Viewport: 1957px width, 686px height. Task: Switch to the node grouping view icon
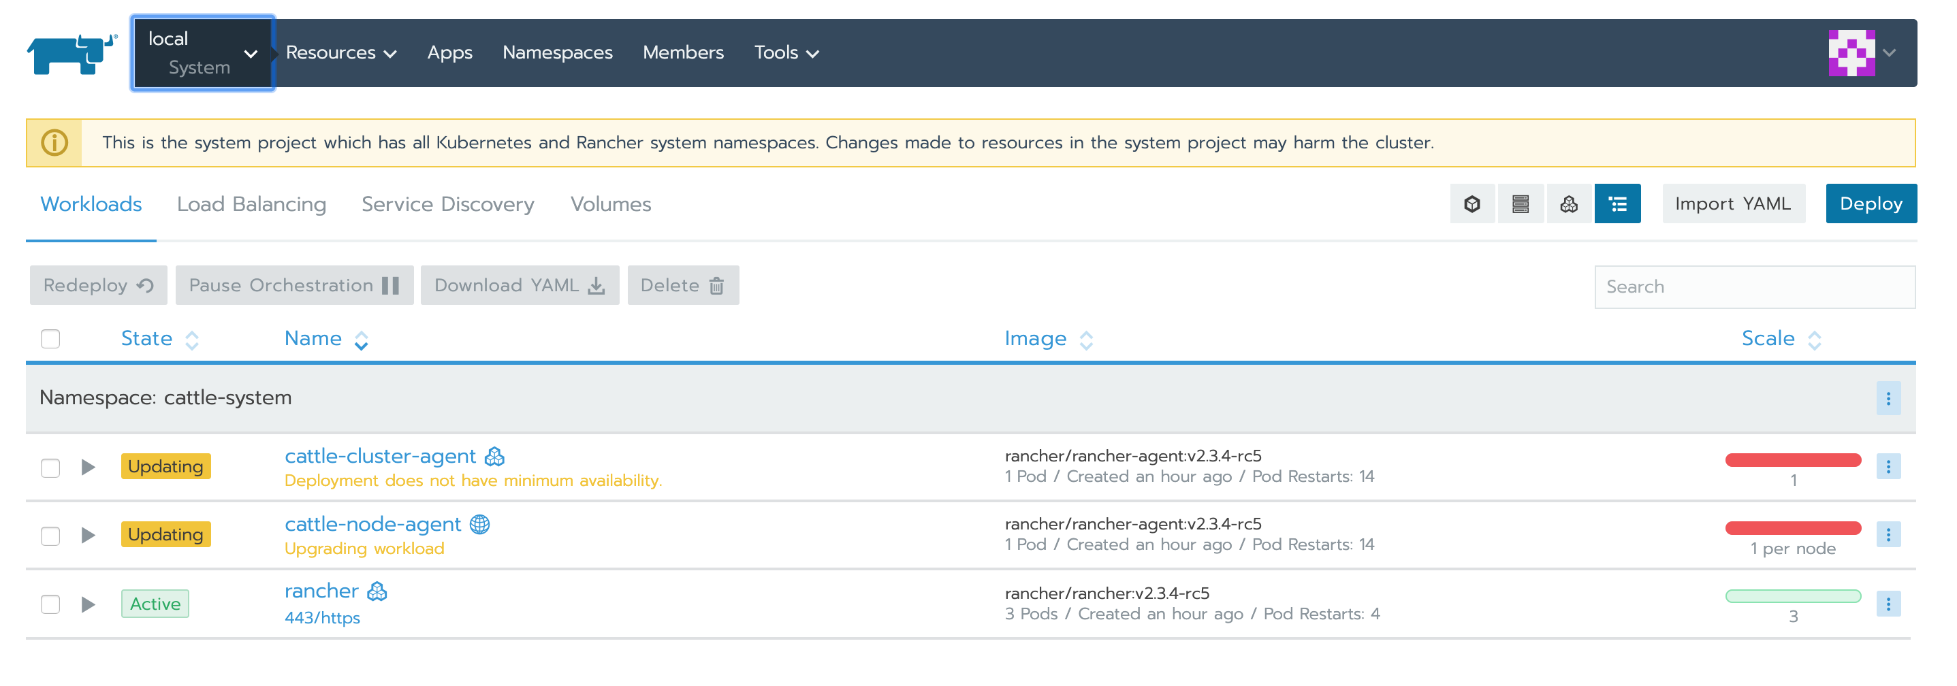pos(1520,203)
